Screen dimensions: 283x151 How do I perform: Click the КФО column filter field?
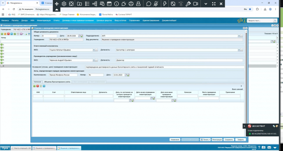[x=38, y=96]
